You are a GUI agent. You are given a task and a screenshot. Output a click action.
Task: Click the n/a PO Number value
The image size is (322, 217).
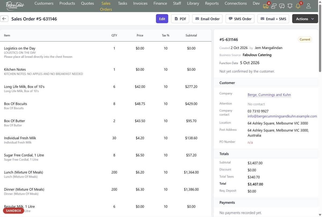pyautogui.click(x=250, y=142)
